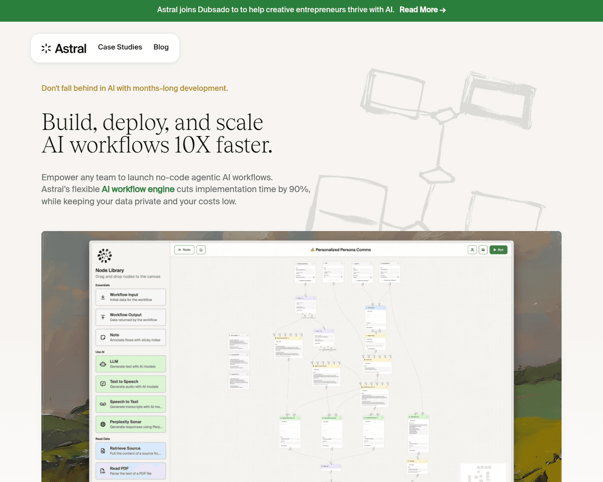
Task: Click the save icon next to Run
Action: tap(483, 250)
